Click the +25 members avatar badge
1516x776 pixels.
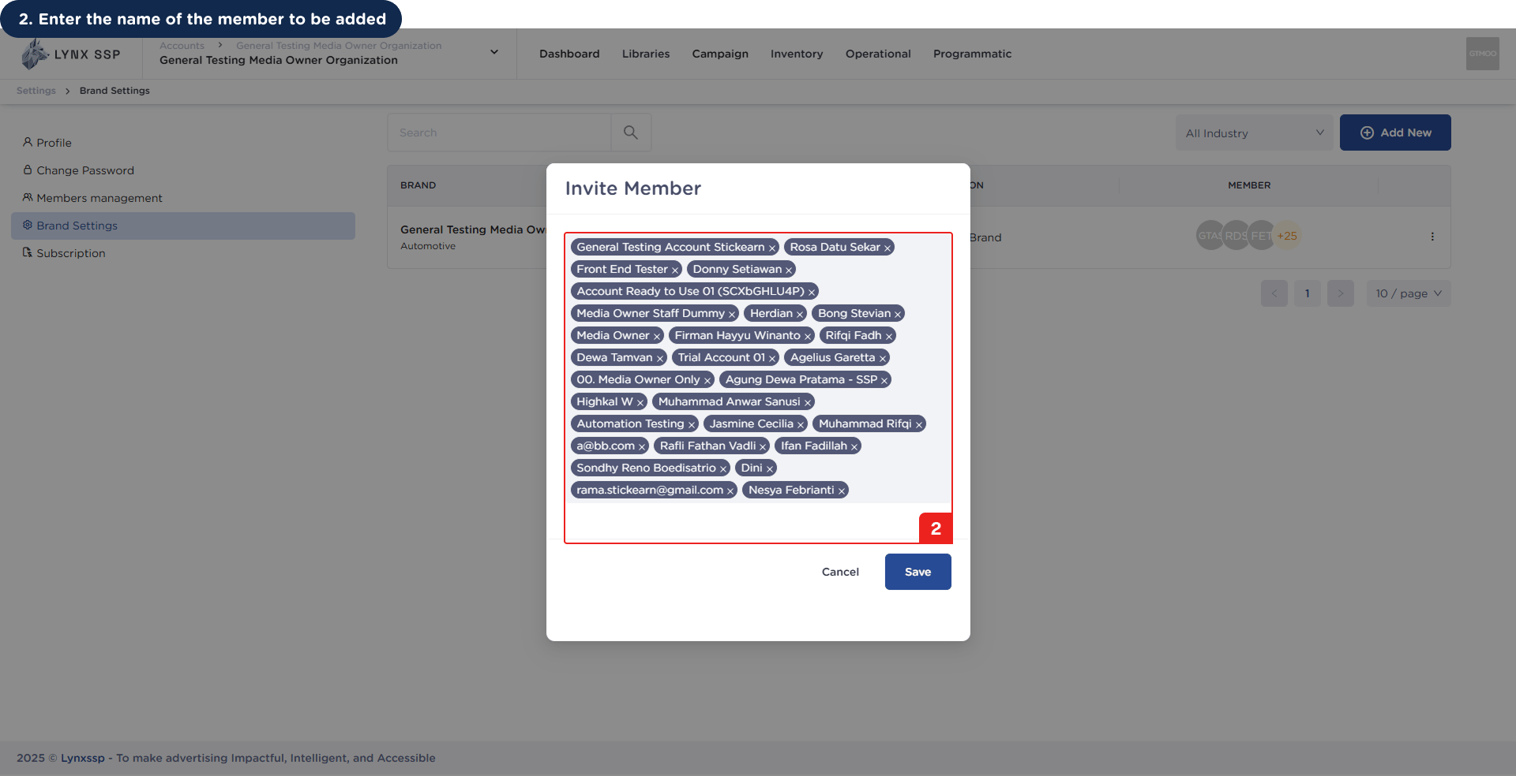tap(1289, 236)
